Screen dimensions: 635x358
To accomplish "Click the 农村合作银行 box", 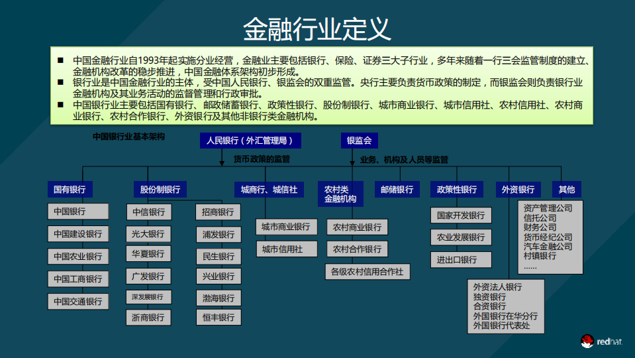I will 357,249.
